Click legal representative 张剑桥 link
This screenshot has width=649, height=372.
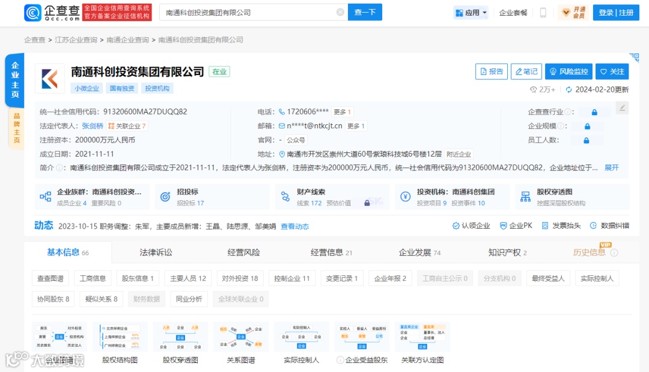[x=93, y=126]
